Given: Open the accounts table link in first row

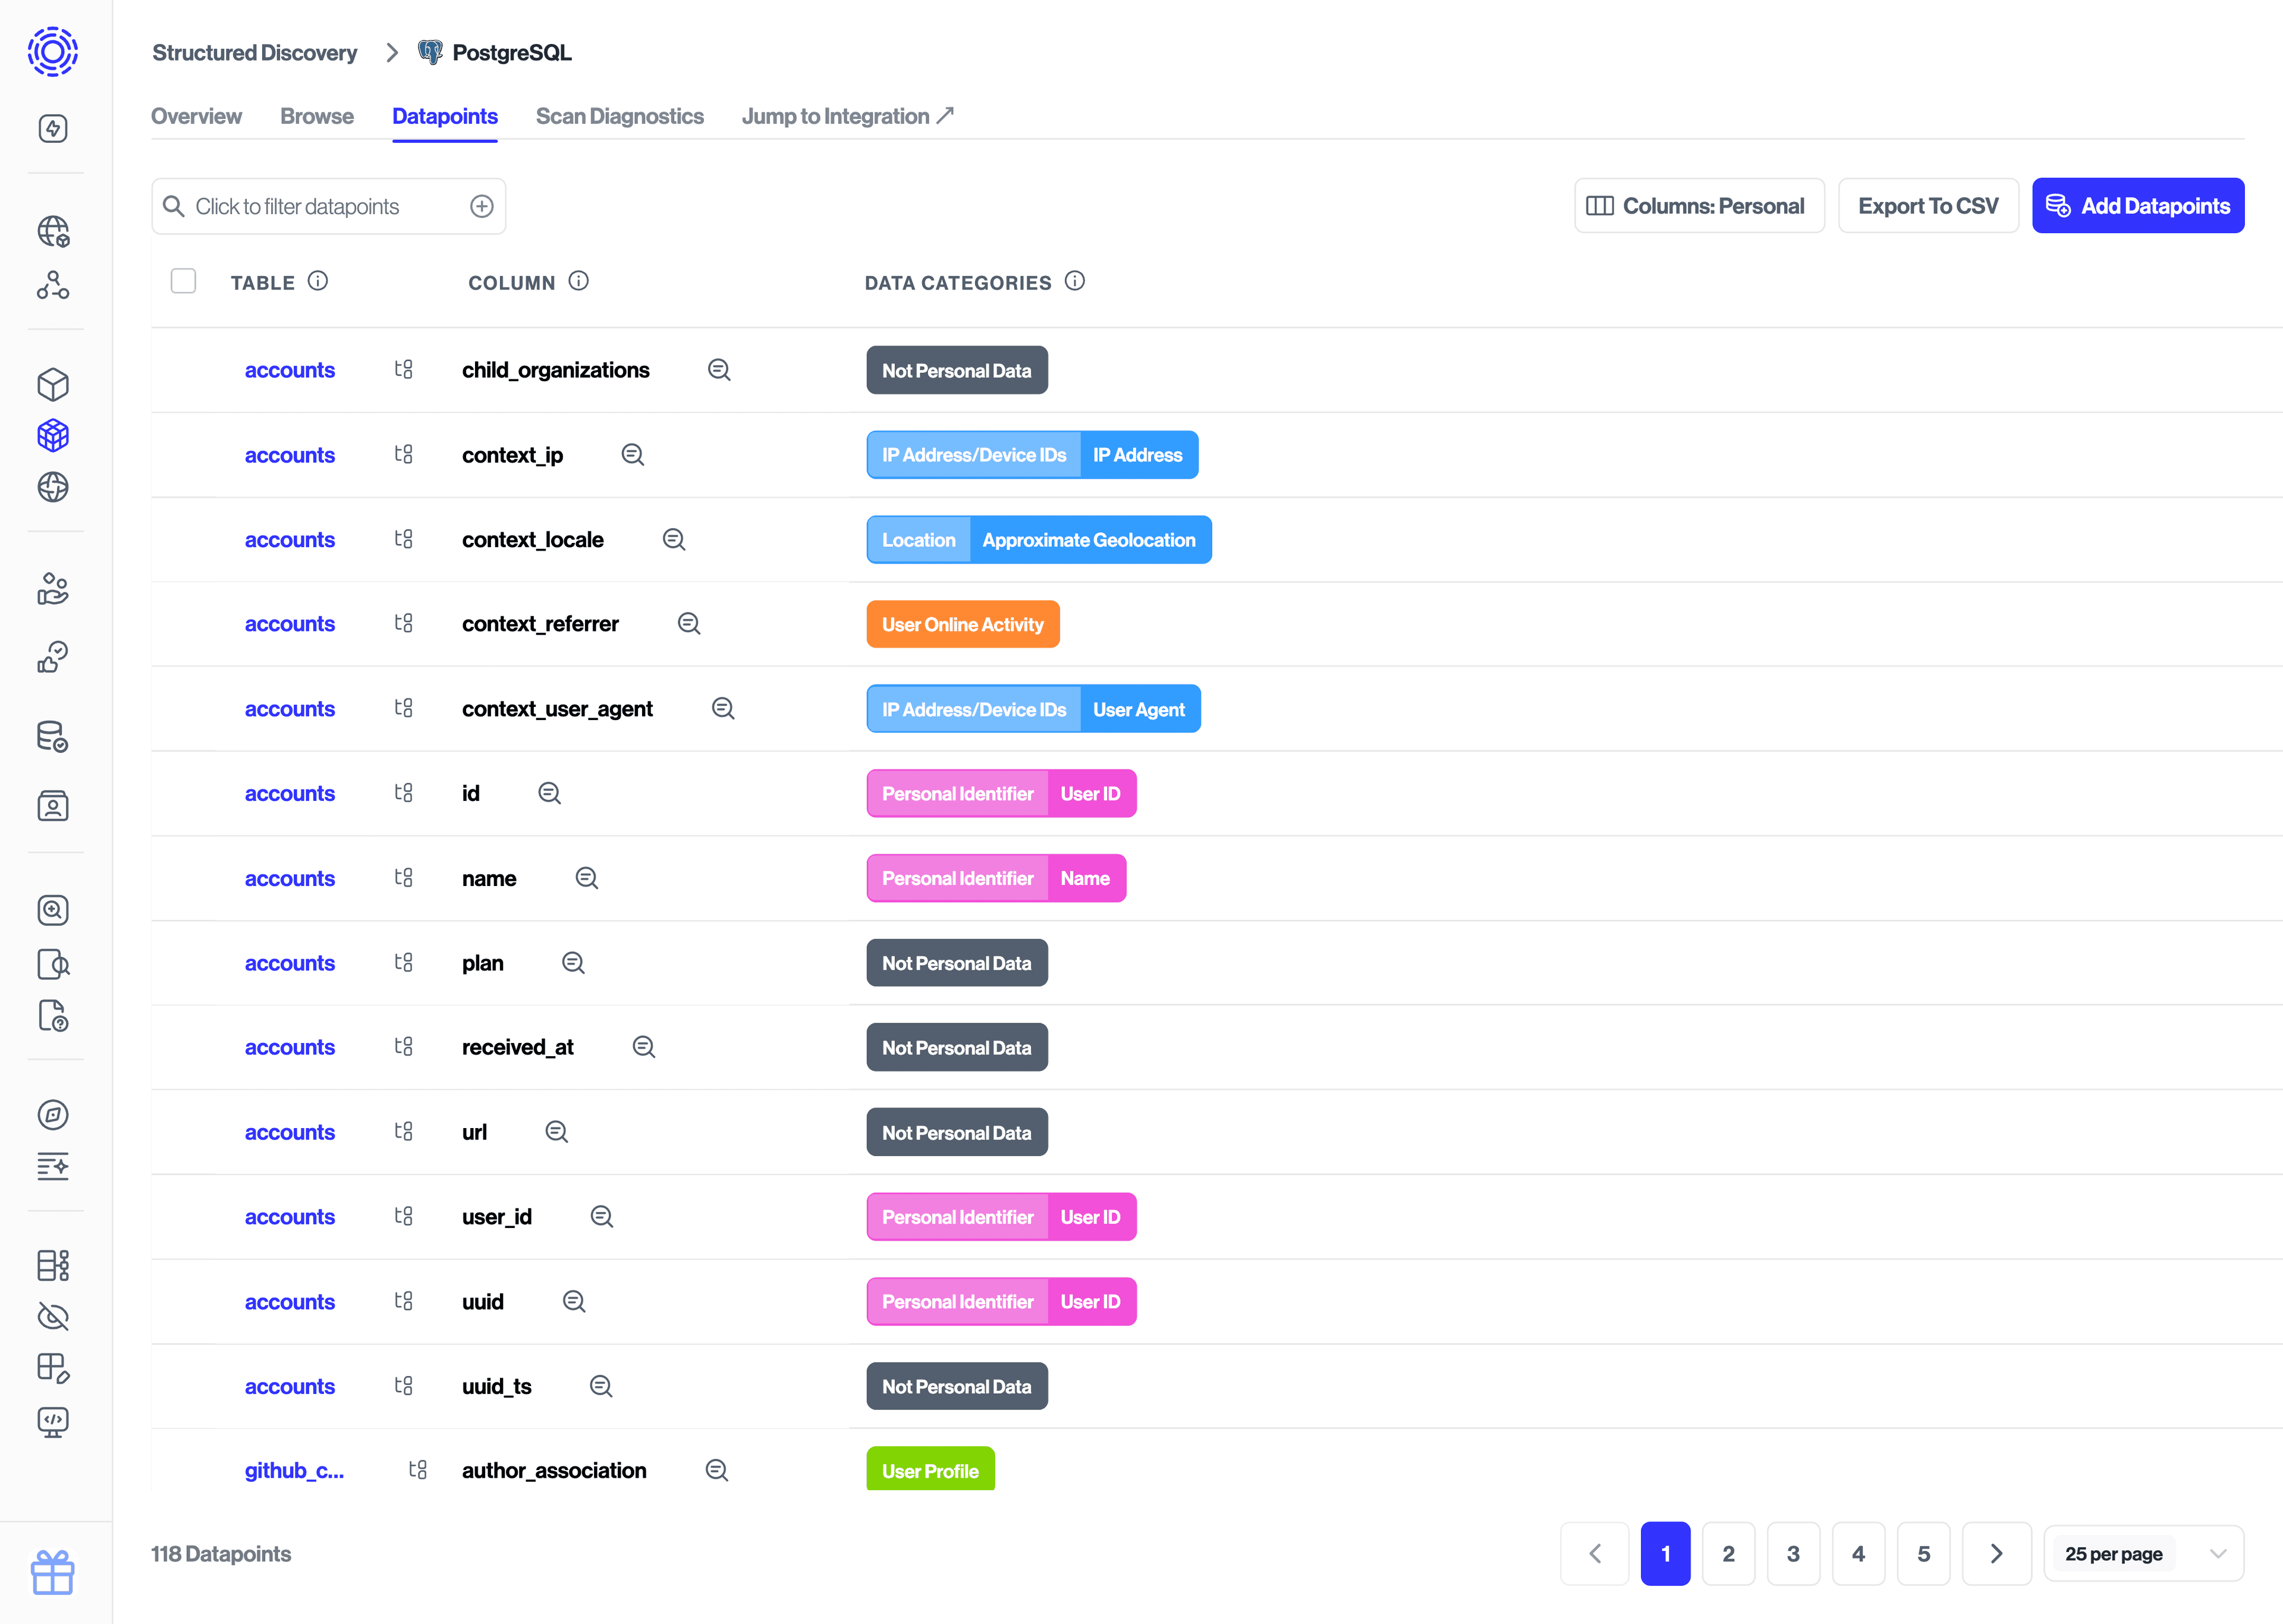Looking at the screenshot, I should coord(290,369).
